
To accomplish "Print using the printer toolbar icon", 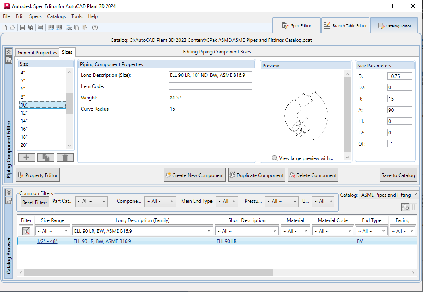I will pos(40,27).
